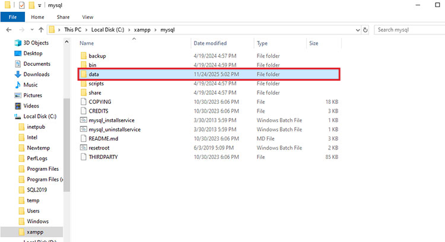Navigate to Local Disk (C:) in address bar

107,30
